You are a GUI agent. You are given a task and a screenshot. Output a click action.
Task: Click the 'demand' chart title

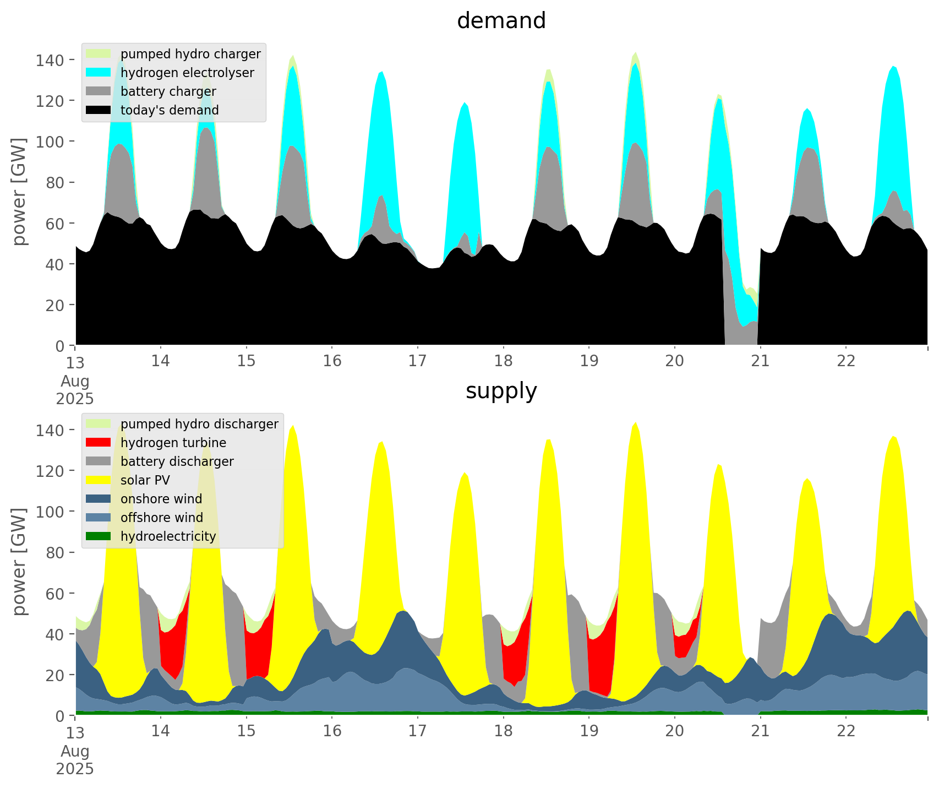501,21
